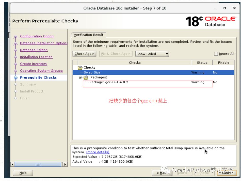Image resolution: width=241 pixels, height=181 pixels.
Task: Click the Database Installation Options step marker
Action: tap(15, 43)
